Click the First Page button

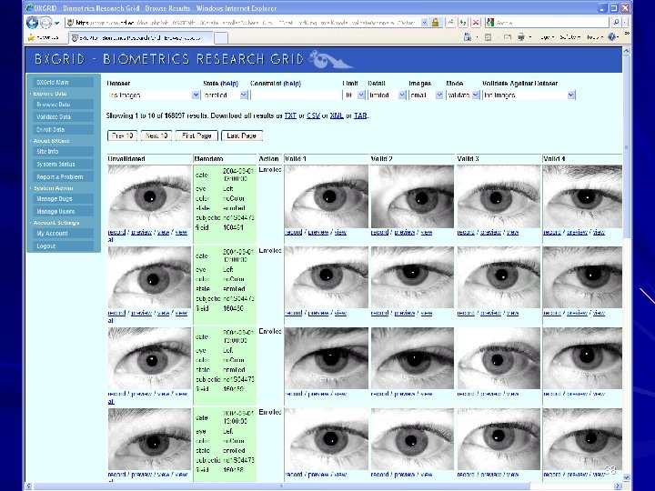[x=196, y=135]
